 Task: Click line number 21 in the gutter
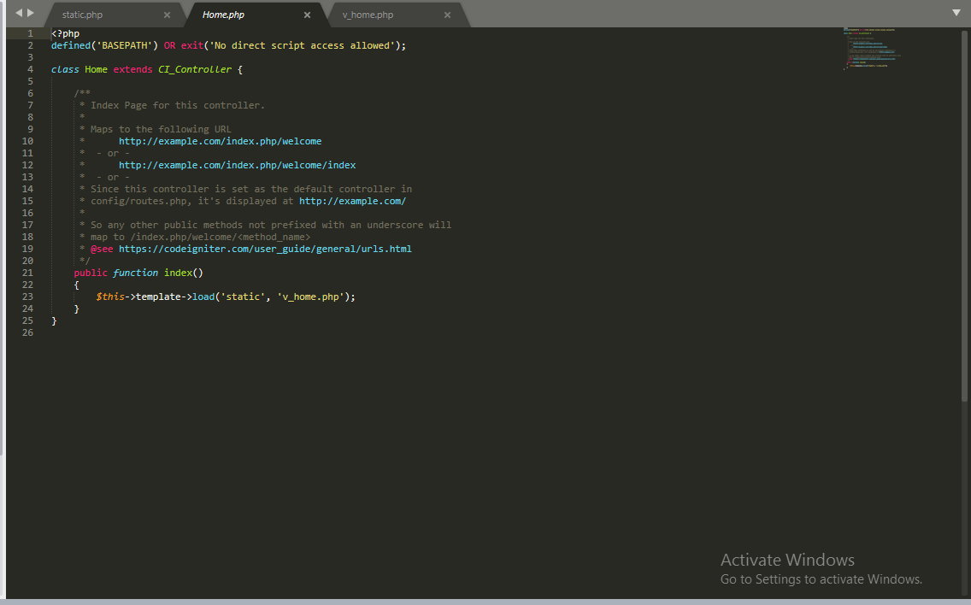tap(27, 273)
